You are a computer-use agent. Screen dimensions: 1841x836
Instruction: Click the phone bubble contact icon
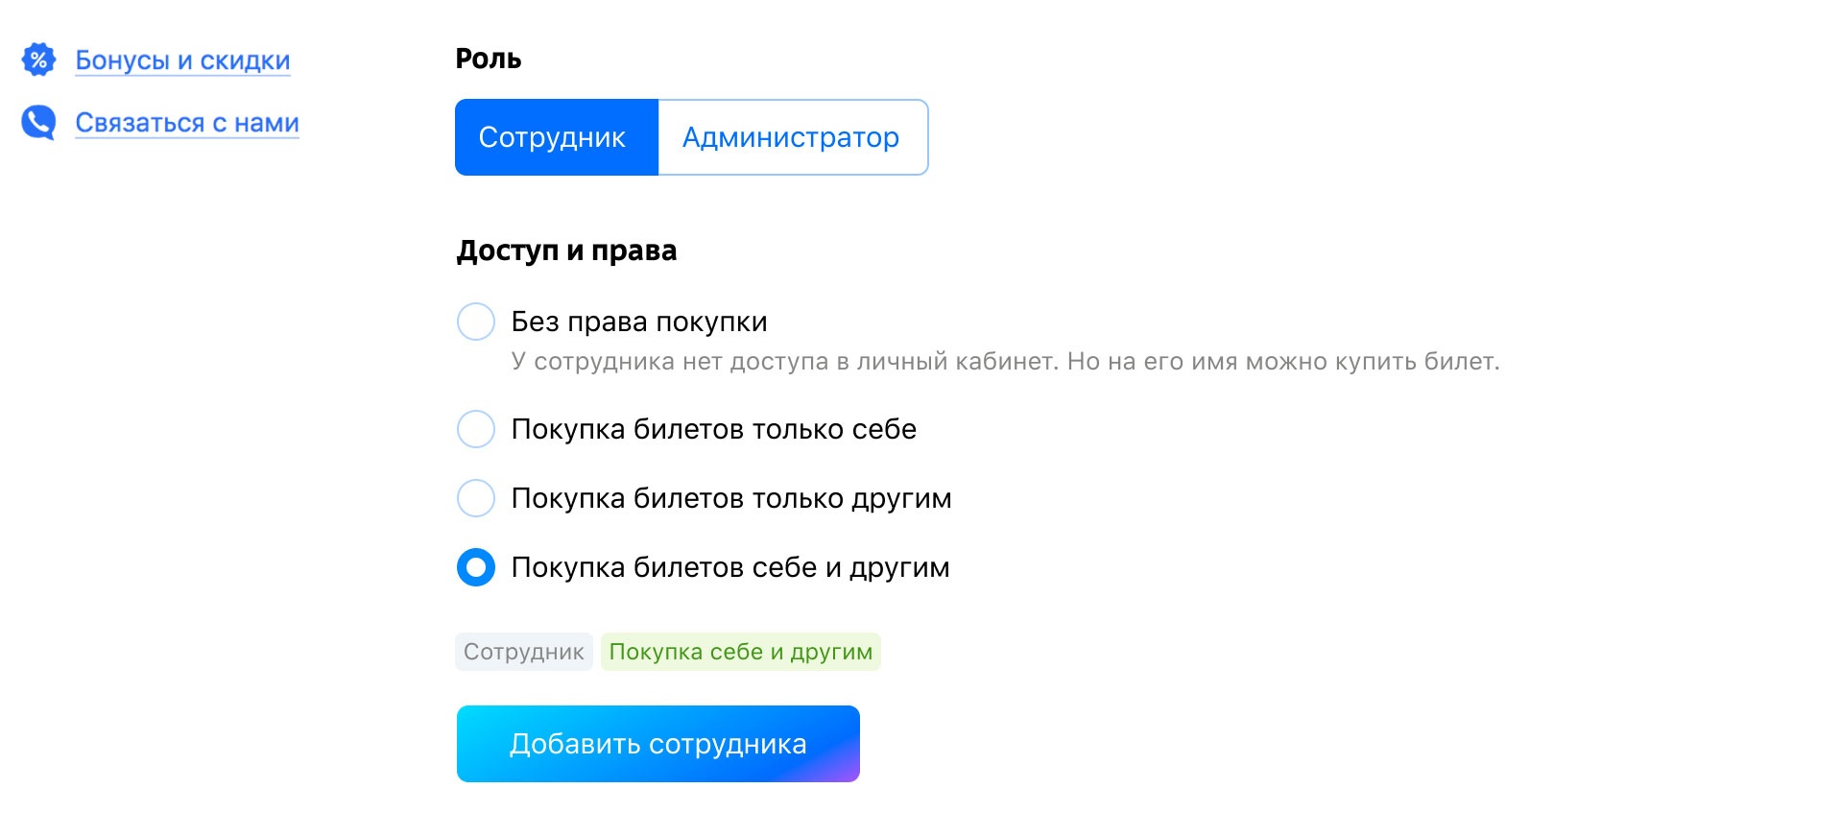coord(38,123)
